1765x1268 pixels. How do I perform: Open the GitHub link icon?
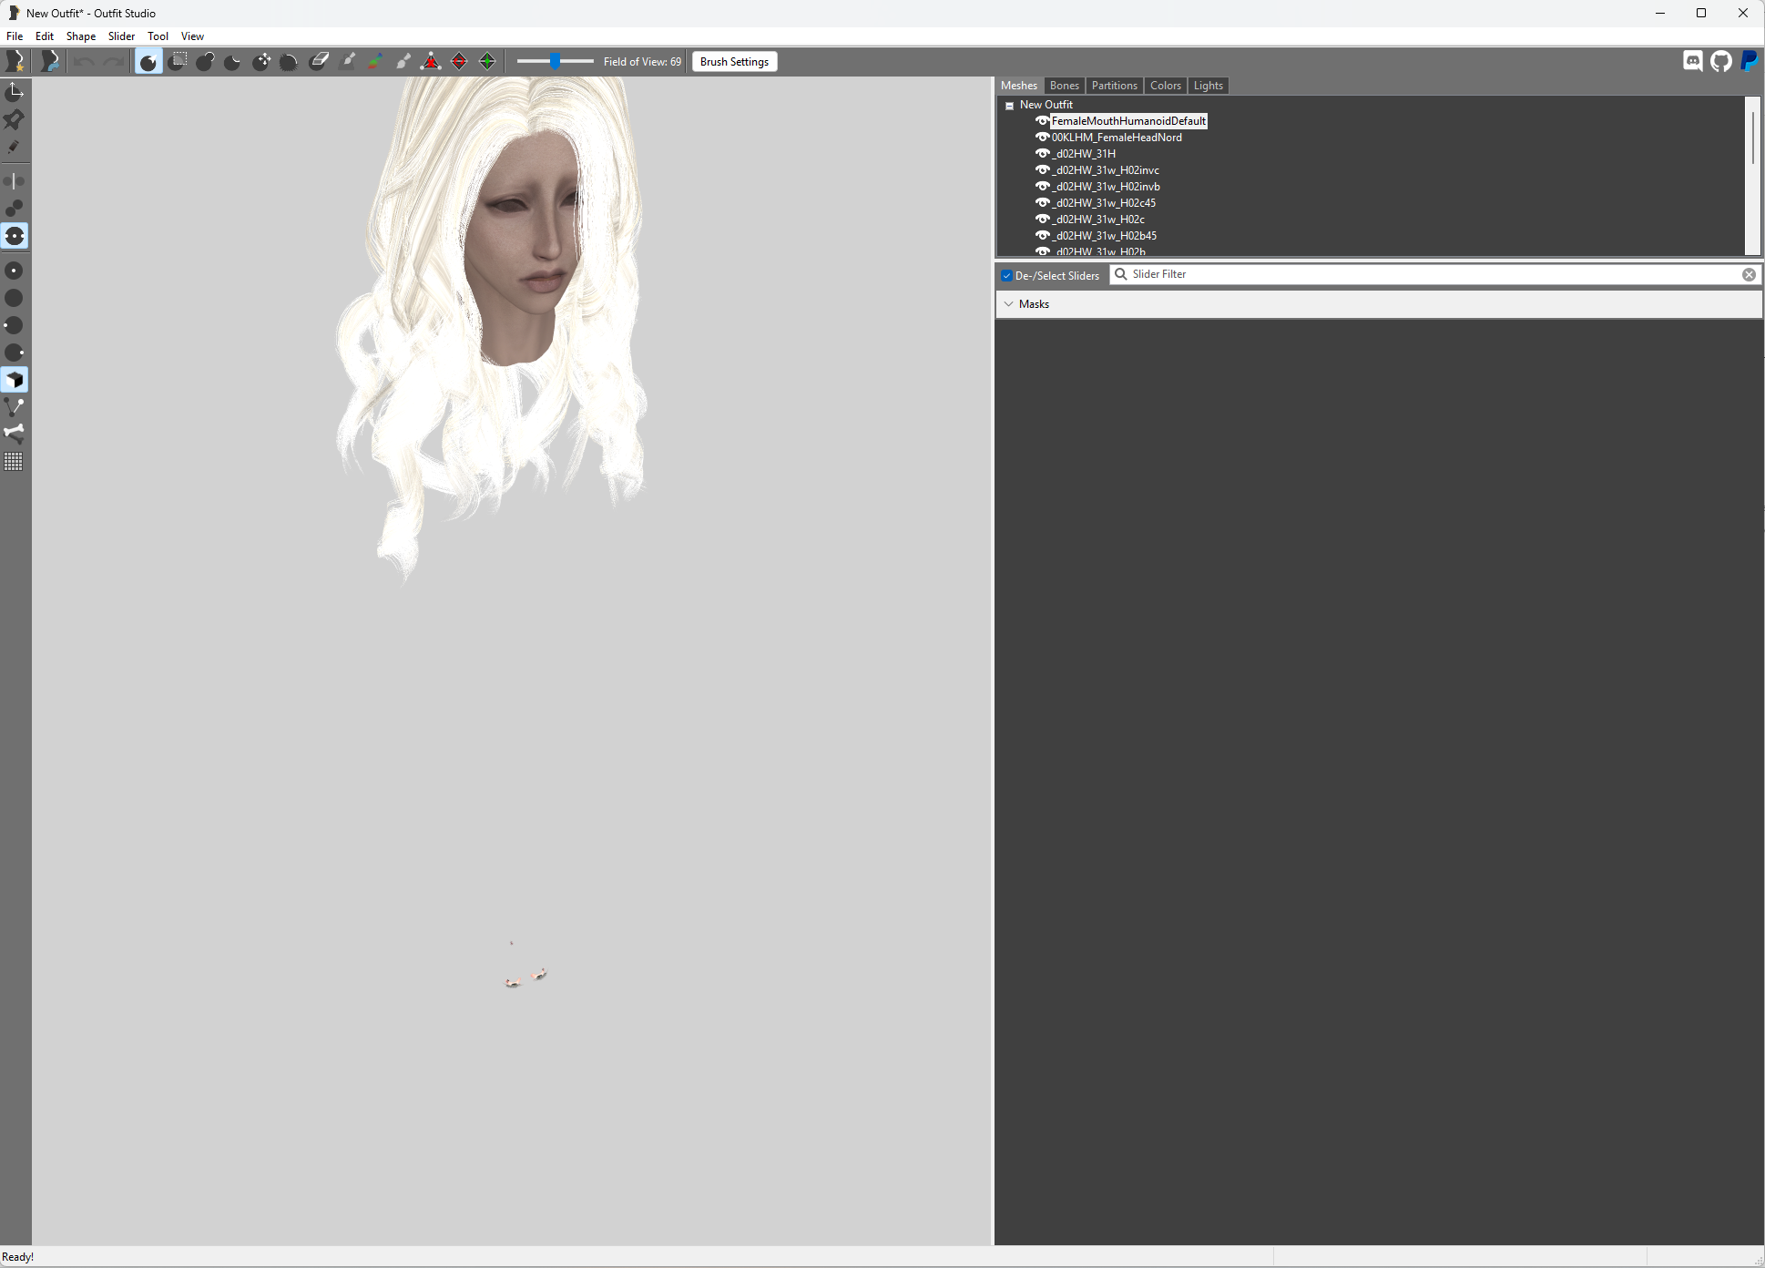(x=1720, y=61)
